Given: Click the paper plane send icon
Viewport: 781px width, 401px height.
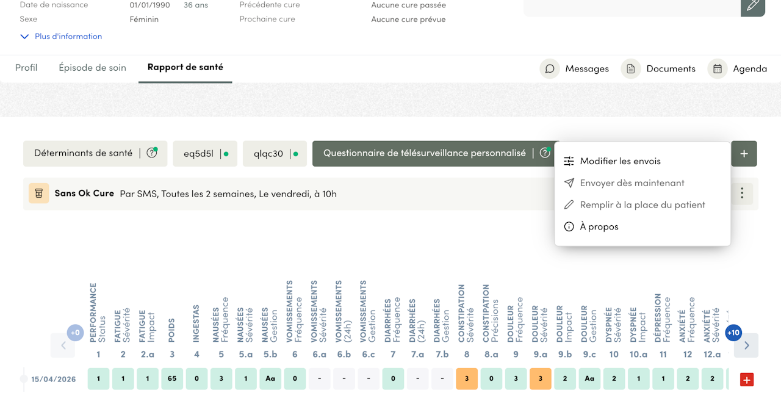Looking at the screenshot, I should [x=569, y=183].
